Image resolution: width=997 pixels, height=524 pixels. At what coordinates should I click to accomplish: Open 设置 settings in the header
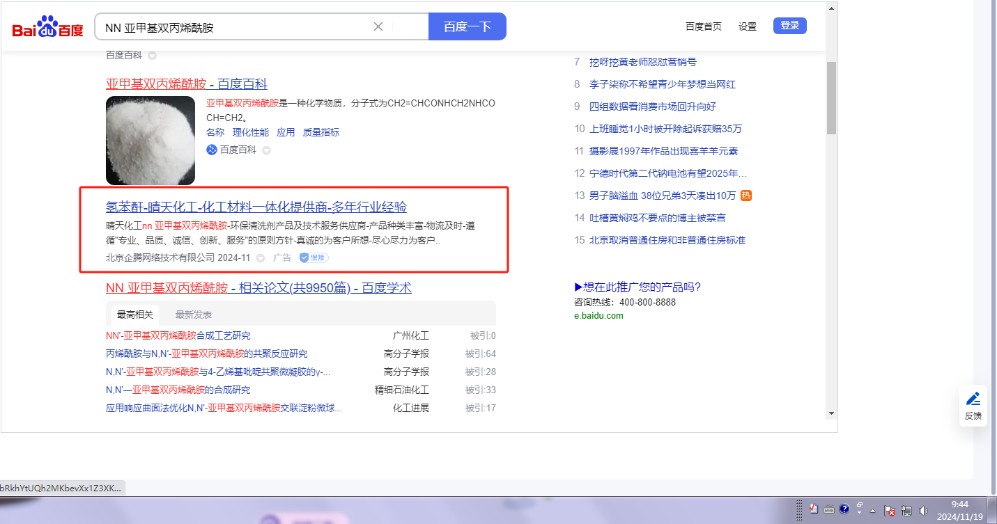[x=748, y=26]
